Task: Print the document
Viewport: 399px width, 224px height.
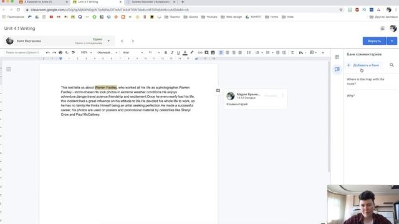Action: (60, 52)
